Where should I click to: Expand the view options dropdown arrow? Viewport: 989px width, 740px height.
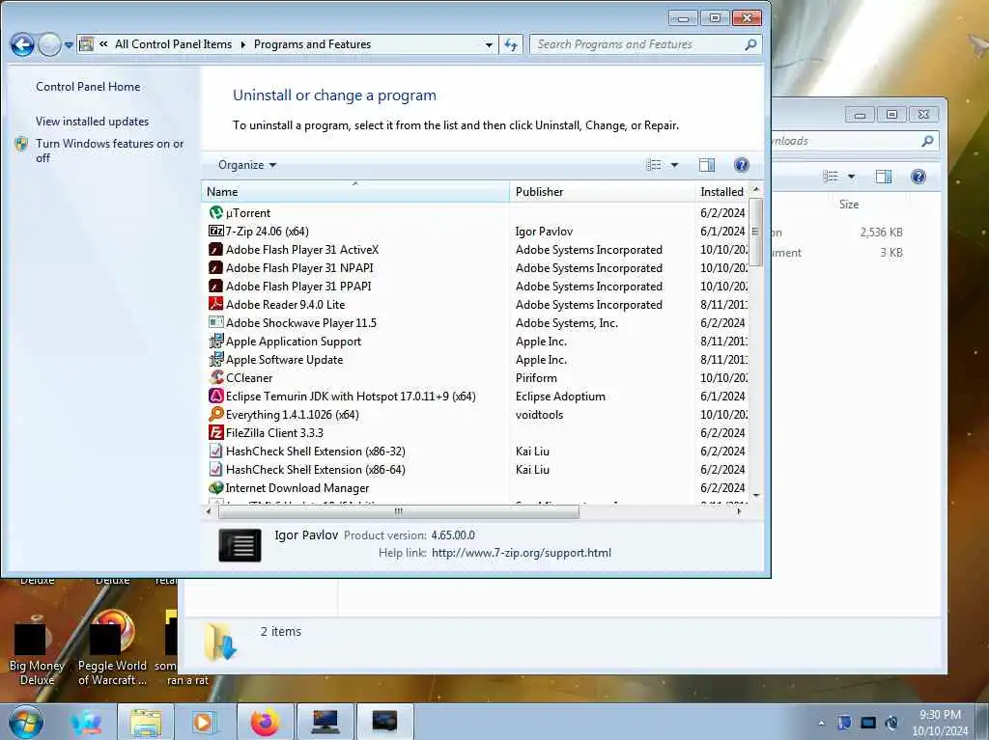click(x=674, y=165)
